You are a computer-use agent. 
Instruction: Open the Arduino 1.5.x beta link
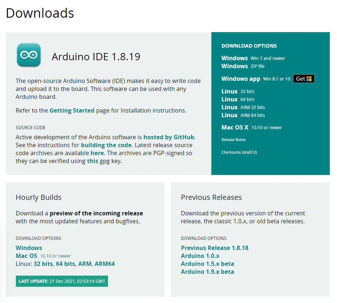pyautogui.click(x=207, y=264)
